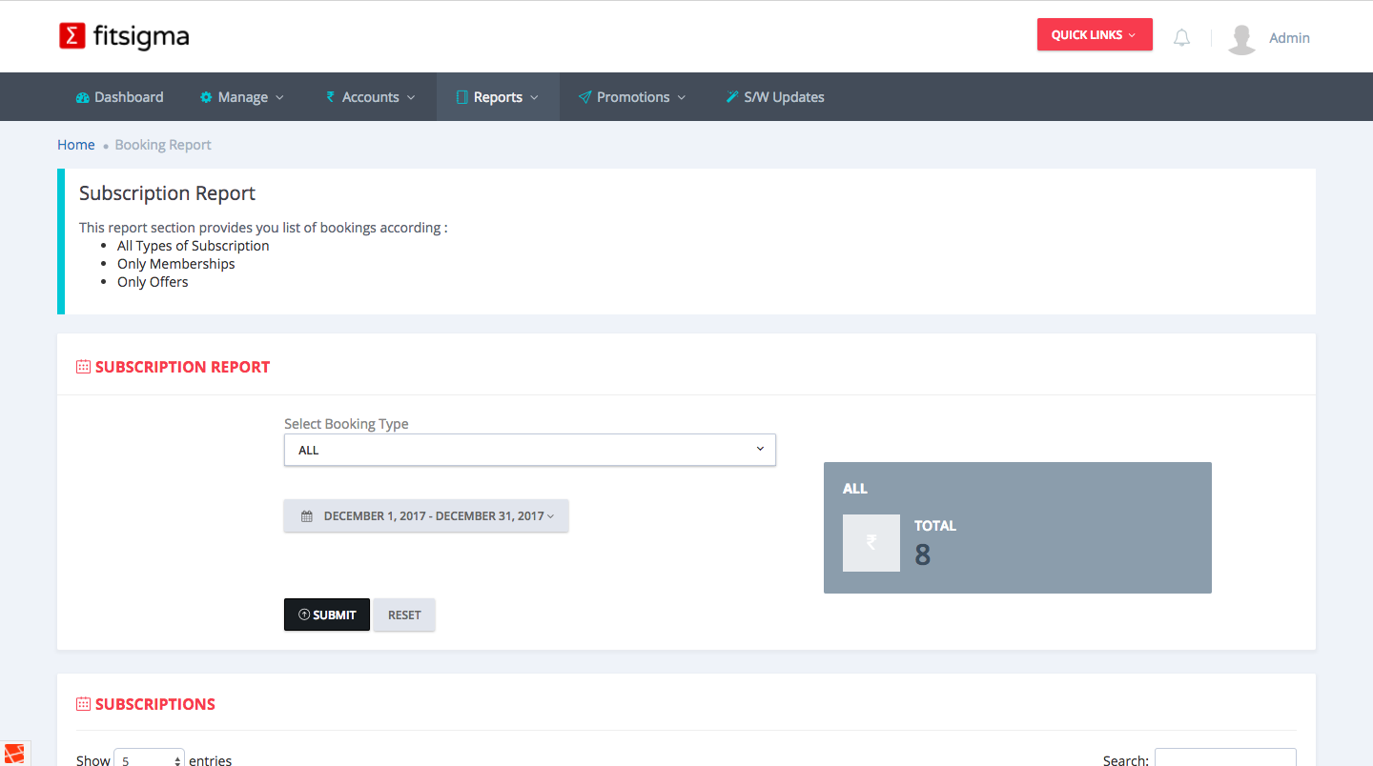Image resolution: width=1373 pixels, height=766 pixels.
Task: Focus the Search input field
Action: click(x=1224, y=758)
